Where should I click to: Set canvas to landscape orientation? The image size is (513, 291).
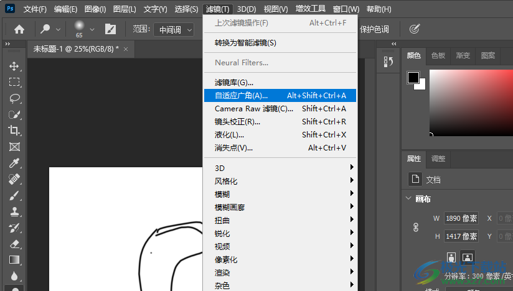click(x=468, y=257)
